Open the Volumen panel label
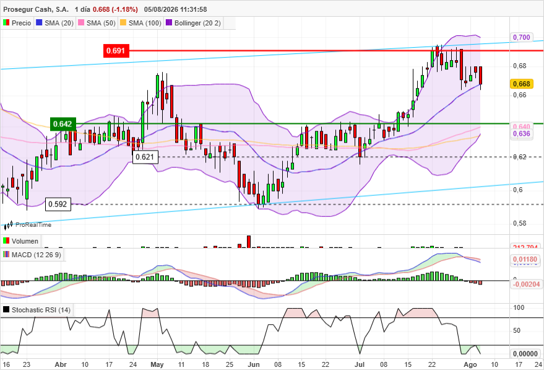544x370 pixels. pos(25,241)
